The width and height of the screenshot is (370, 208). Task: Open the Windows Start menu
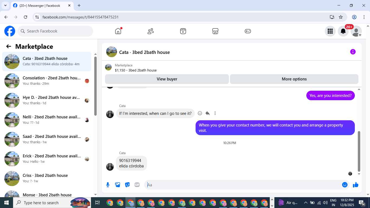point(6,203)
